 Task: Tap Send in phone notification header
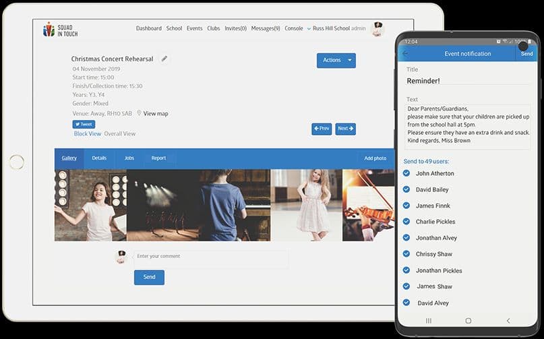[x=526, y=54]
